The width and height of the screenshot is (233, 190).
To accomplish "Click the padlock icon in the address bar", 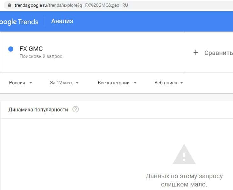I will 9,5.
